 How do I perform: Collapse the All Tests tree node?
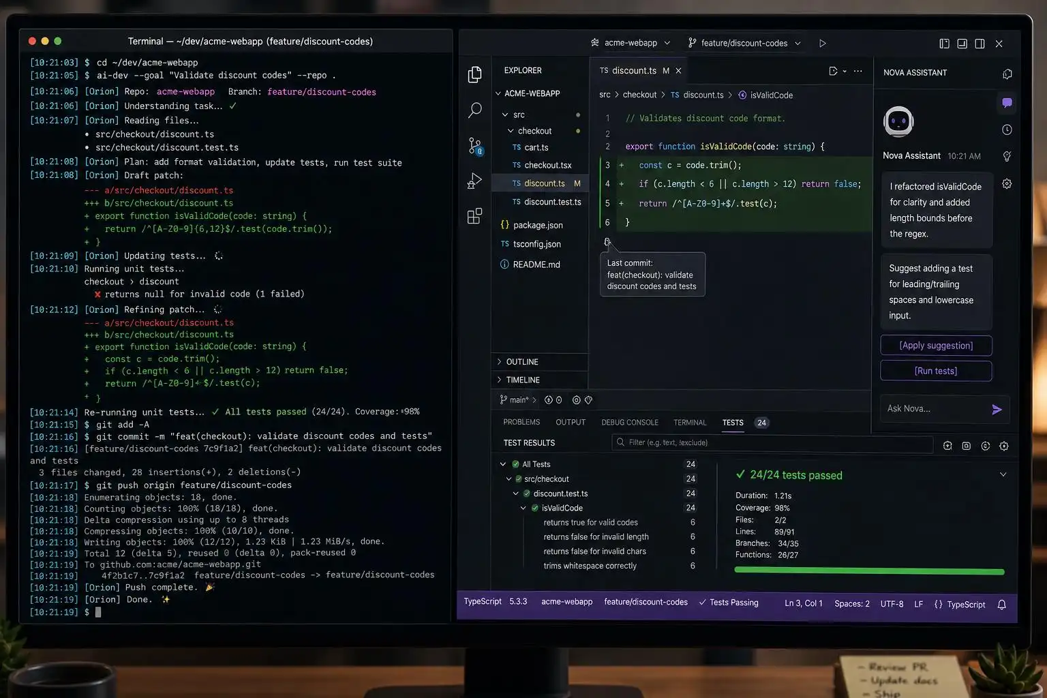click(503, 464)
